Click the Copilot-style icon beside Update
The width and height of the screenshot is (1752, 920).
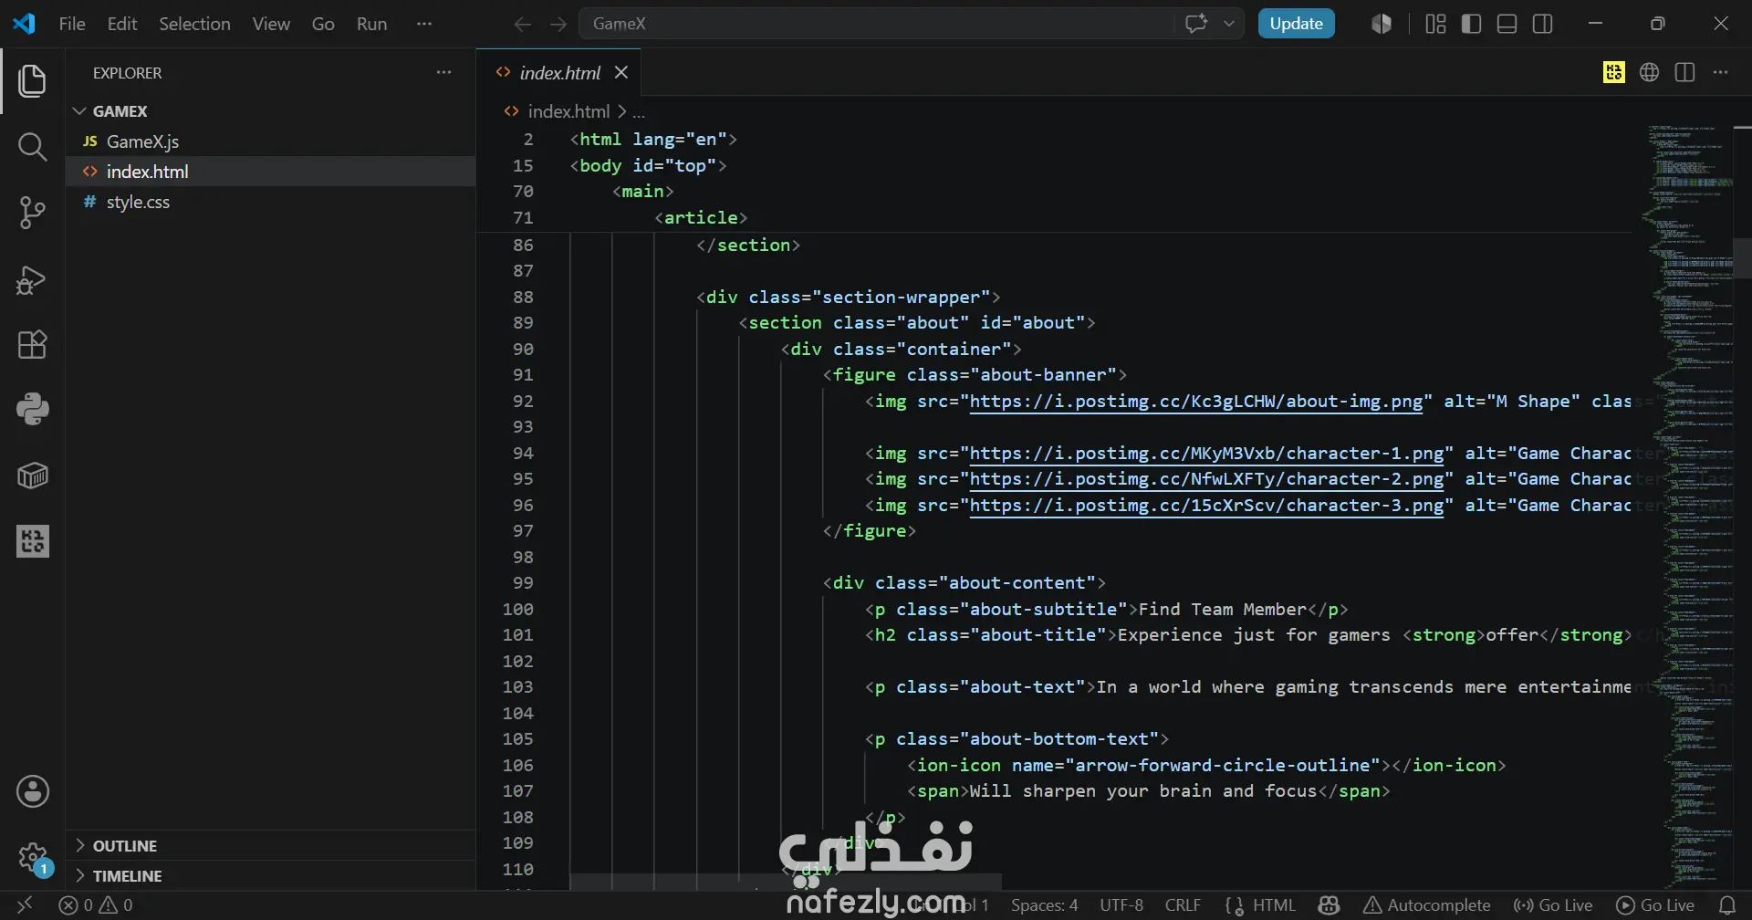pyautogui.click(x=1382, y=24)
